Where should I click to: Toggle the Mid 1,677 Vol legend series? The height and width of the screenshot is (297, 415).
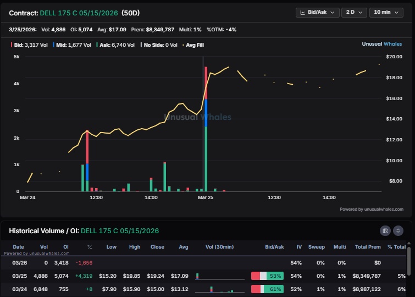point(72,45)
